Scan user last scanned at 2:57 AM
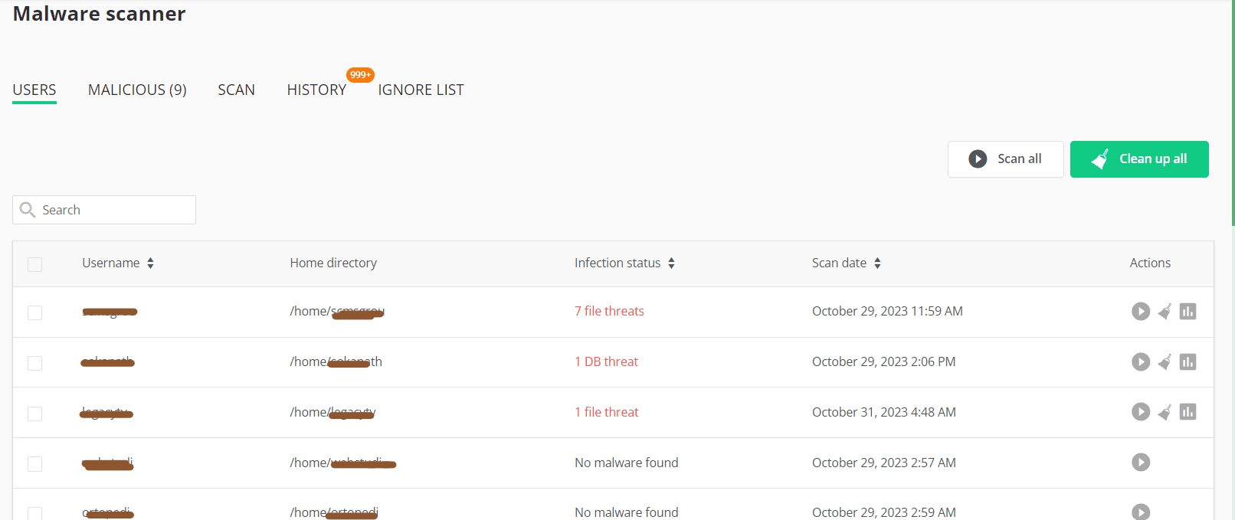This screenshot has width=1235, height=520. 1141,463
